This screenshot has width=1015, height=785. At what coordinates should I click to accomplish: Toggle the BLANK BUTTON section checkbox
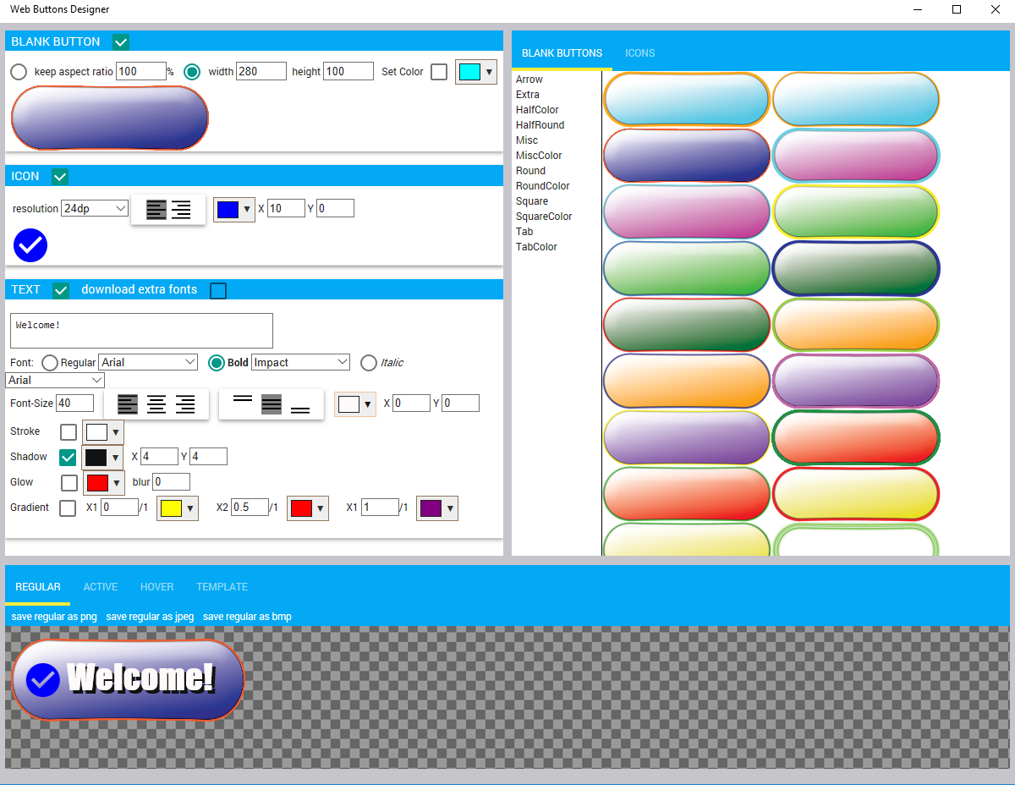(121, 41)
